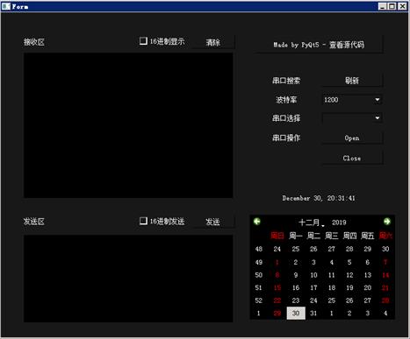Click the 发送 send button

tap(212, 222)
